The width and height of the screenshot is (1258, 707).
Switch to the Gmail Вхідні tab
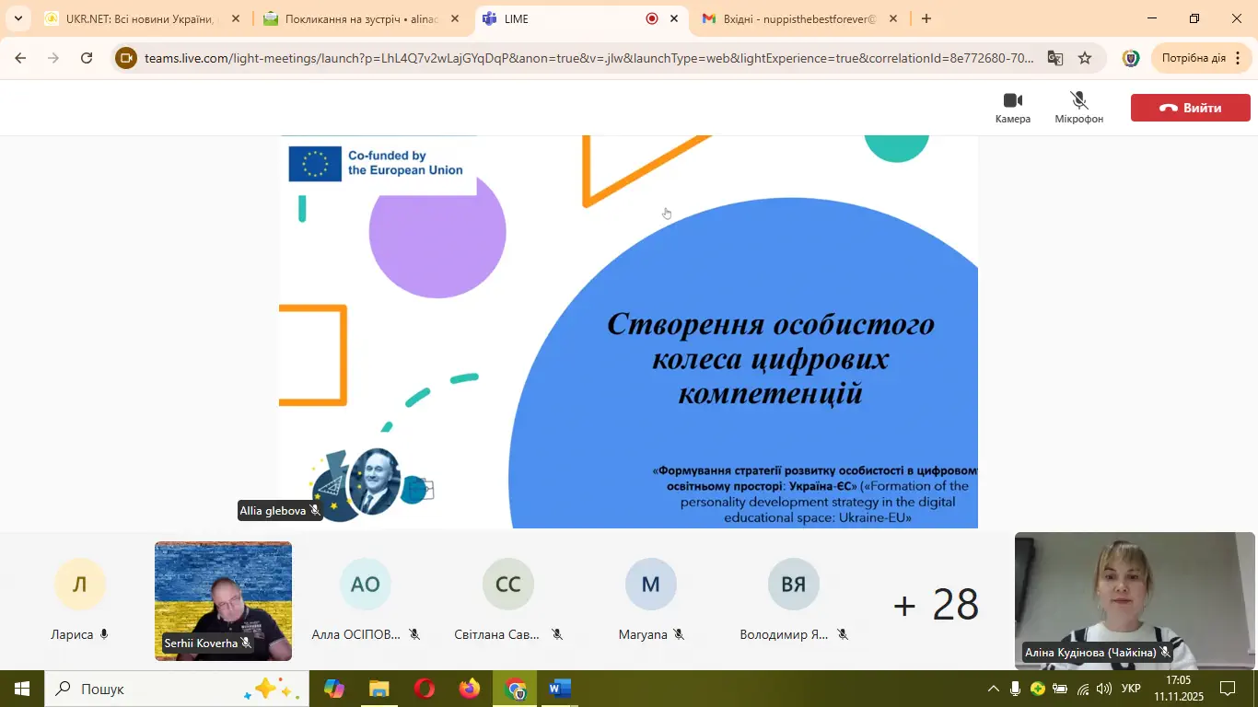click(798, 18)
